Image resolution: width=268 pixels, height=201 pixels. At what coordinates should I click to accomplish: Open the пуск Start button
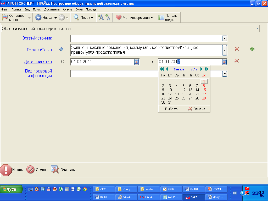point(11,189)
